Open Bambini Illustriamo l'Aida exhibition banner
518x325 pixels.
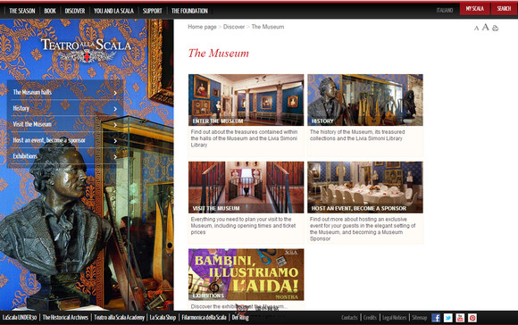[246, 274]
